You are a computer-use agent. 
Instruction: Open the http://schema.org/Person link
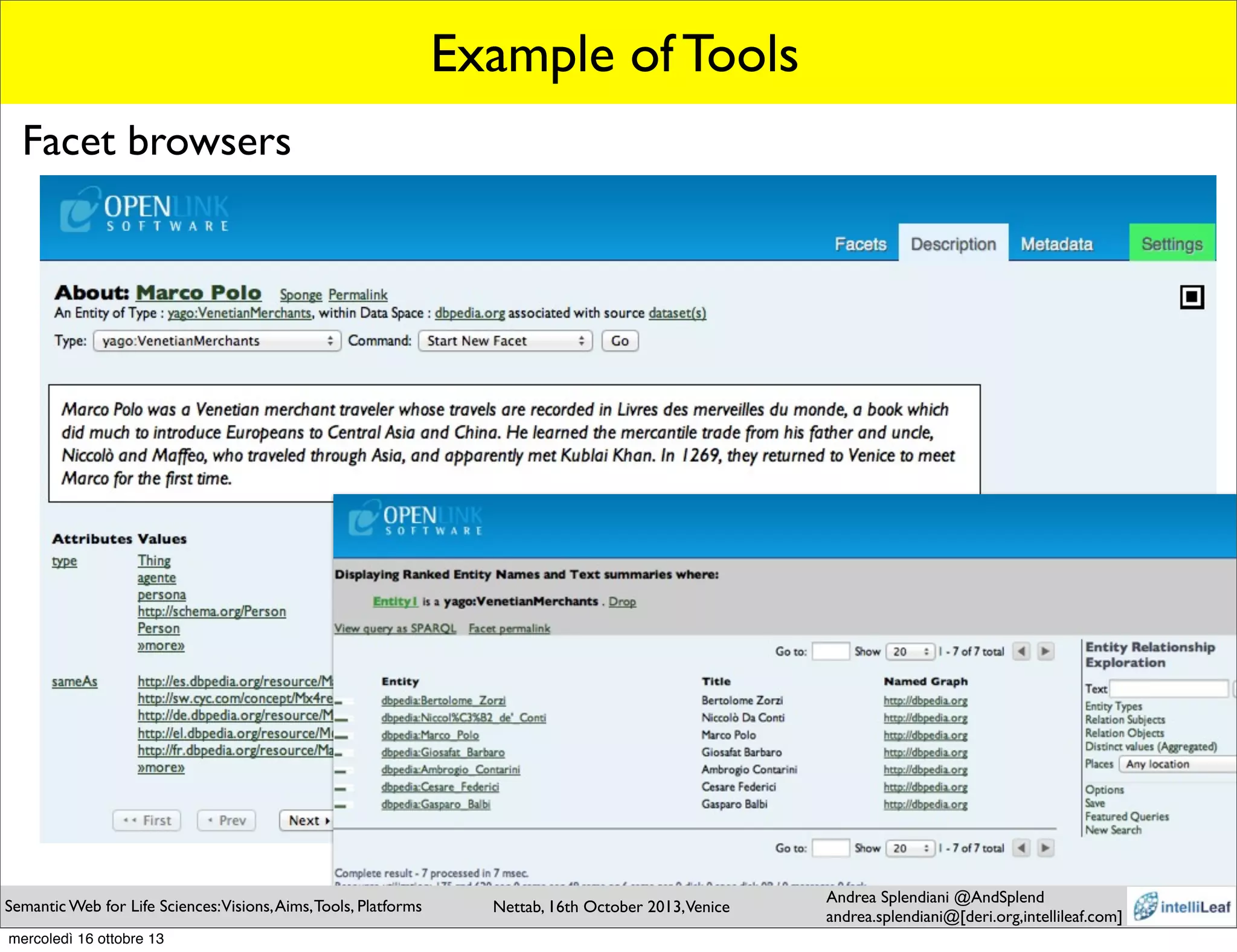[x=211, y=611]
